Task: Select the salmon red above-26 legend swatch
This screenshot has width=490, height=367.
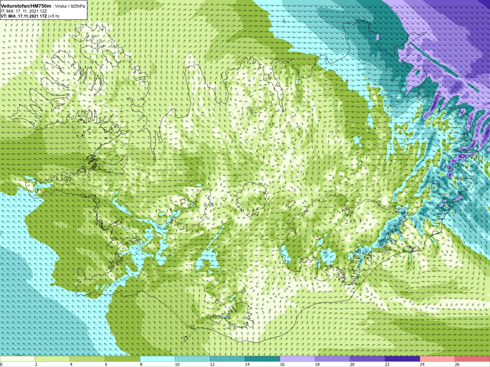Action: coord(472,359)
